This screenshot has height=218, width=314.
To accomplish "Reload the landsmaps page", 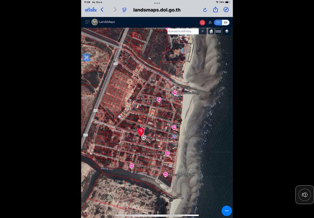I will pyautogui.click(x=205, y=10).
